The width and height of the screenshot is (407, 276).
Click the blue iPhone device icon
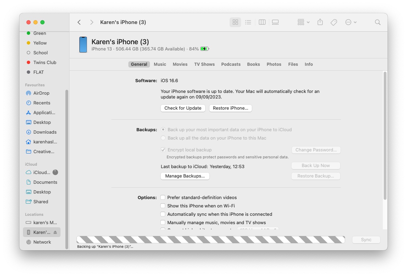(83, 45)
